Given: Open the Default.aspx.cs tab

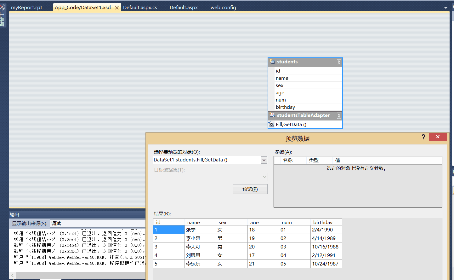Looking at the screenshot, I should [140, 7].
